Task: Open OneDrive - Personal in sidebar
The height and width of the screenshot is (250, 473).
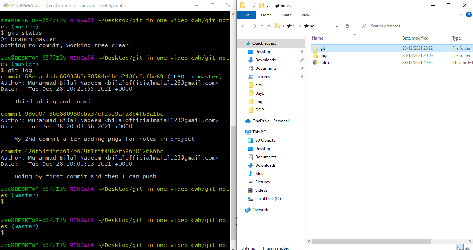Action: 270,121
